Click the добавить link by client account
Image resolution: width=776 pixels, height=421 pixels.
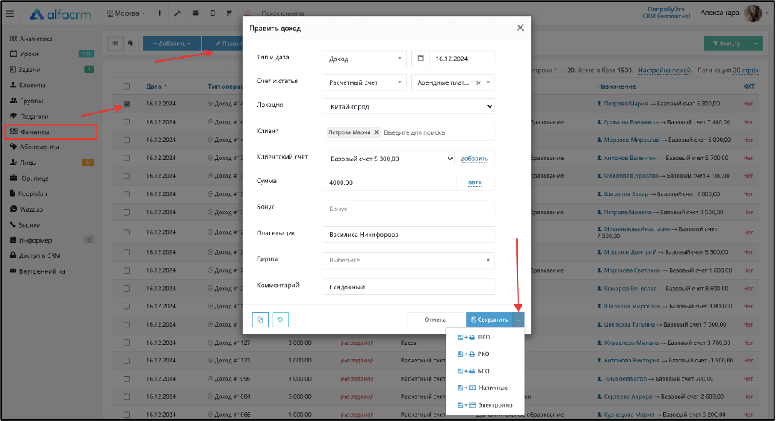pyautogui.click(x=474, y=159)
